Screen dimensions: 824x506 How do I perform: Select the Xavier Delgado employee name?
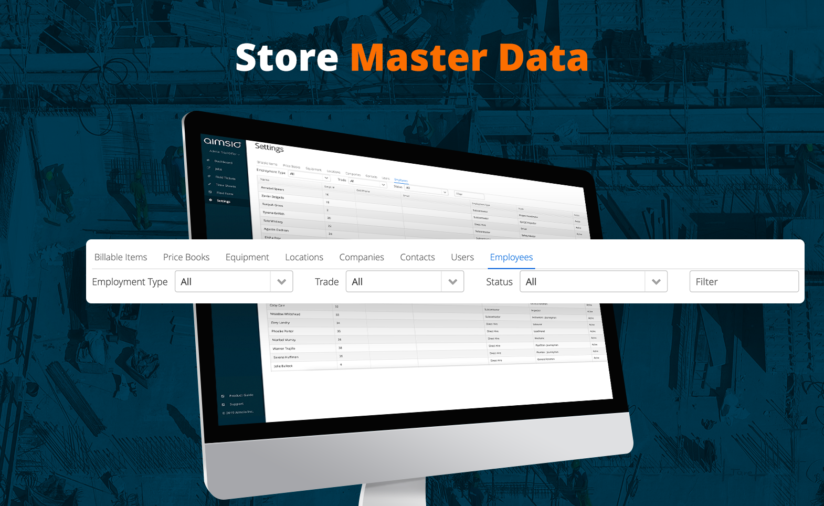pyautogui.click(x=273, y=197)
